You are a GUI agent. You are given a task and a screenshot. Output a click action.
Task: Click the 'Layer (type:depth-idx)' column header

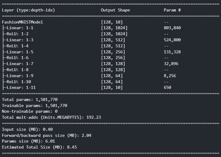click(x=28, y=10)
